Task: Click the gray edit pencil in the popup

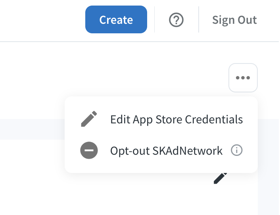Action: click(x=89, y=119)
